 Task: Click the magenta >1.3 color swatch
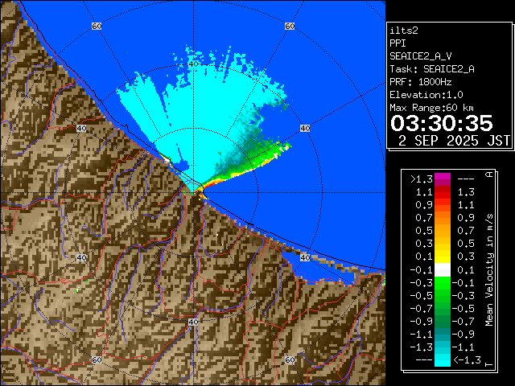442,180
